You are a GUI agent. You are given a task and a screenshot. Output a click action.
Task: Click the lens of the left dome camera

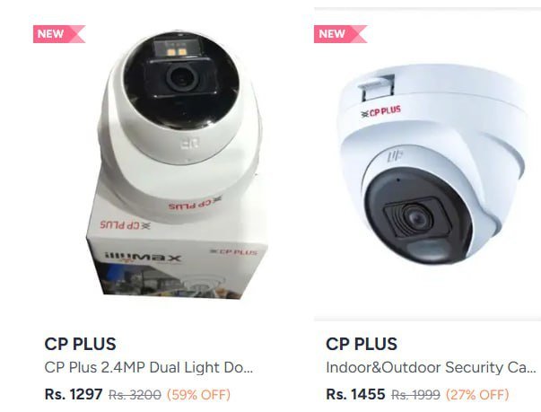[182, 77]
